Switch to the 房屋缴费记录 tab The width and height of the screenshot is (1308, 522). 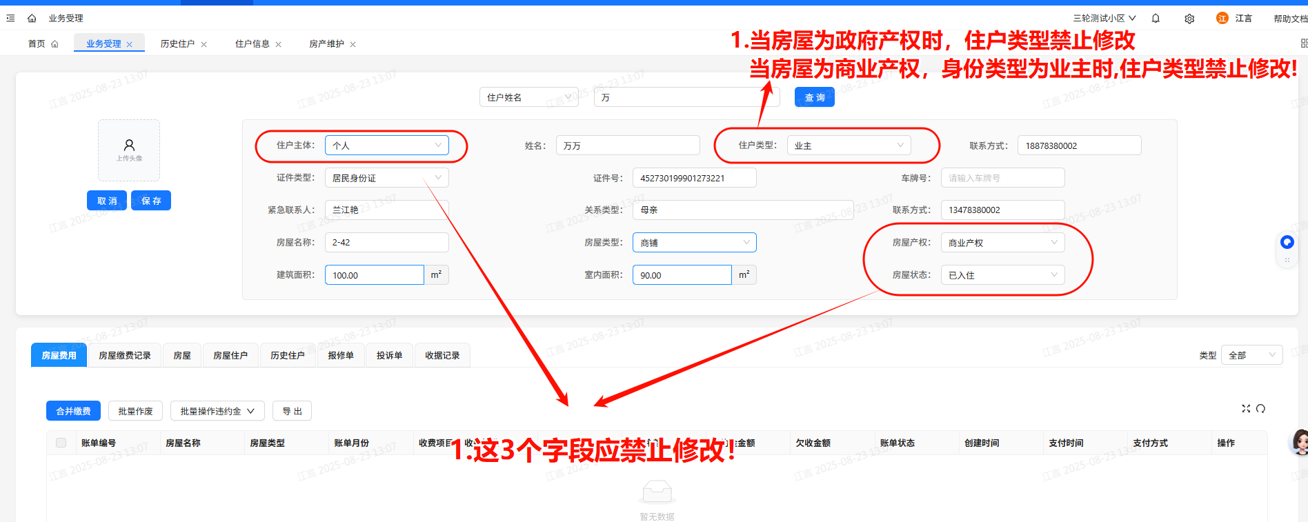pyautogui.click(x=125, y=355)
